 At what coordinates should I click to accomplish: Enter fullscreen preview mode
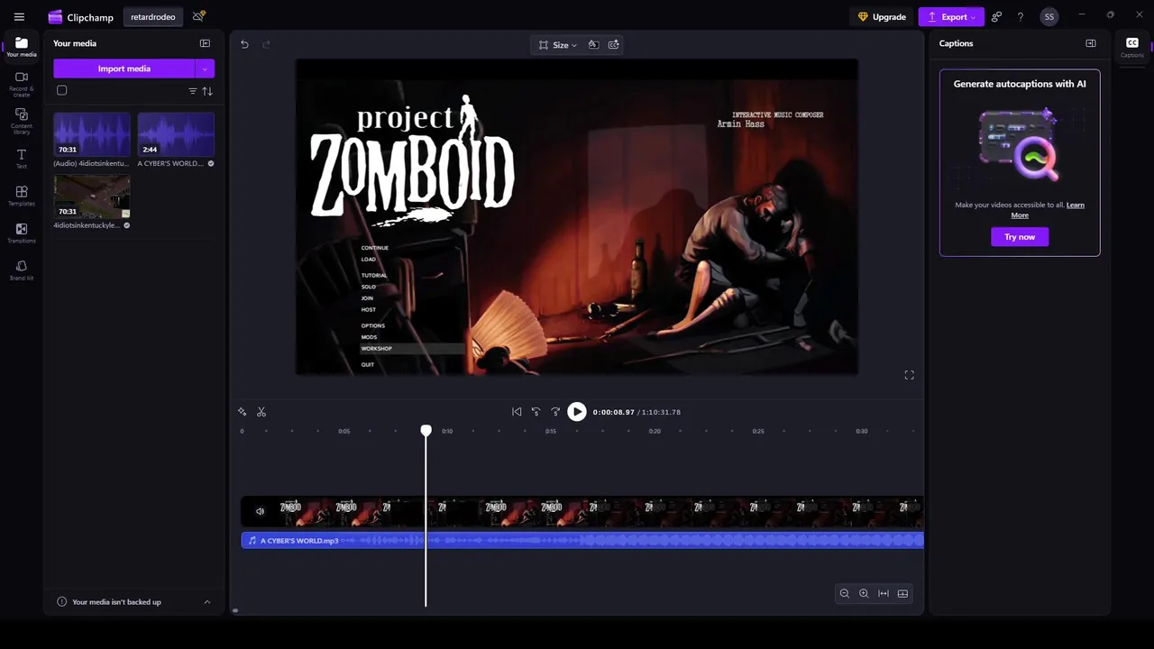point(909,375)
